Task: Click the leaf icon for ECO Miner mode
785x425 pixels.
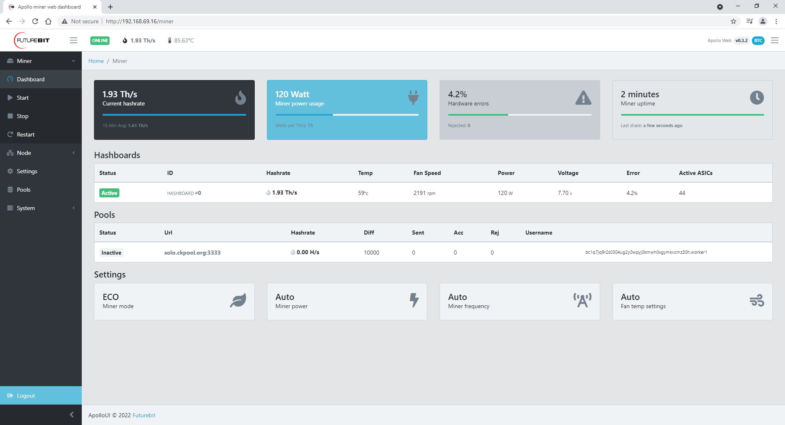Action: click(238, 300)
